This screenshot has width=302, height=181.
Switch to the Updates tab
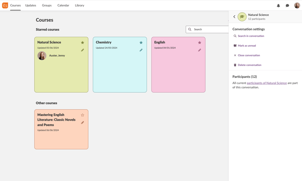point(31,5)
